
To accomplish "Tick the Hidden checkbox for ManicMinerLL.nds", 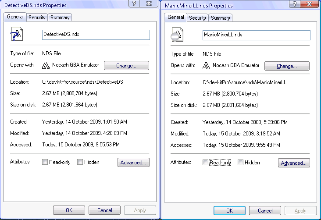I will (x=241, y=163).
